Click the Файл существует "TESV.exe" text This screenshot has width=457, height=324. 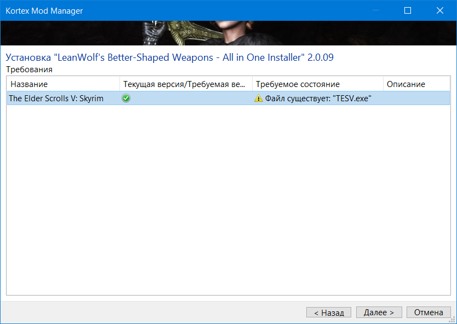318,99
